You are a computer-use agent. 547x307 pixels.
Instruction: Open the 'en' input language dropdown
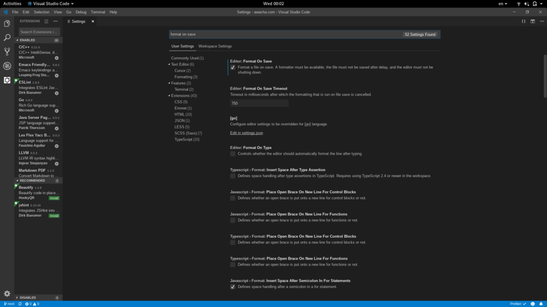[x=503, y=4]
